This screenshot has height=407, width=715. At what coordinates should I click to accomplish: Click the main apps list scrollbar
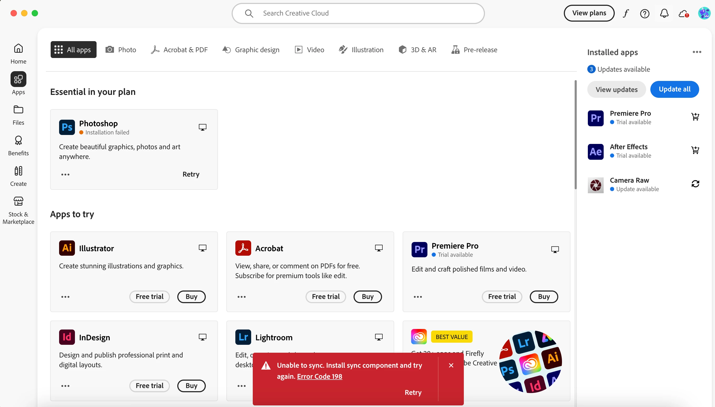(x=575, y=134)
